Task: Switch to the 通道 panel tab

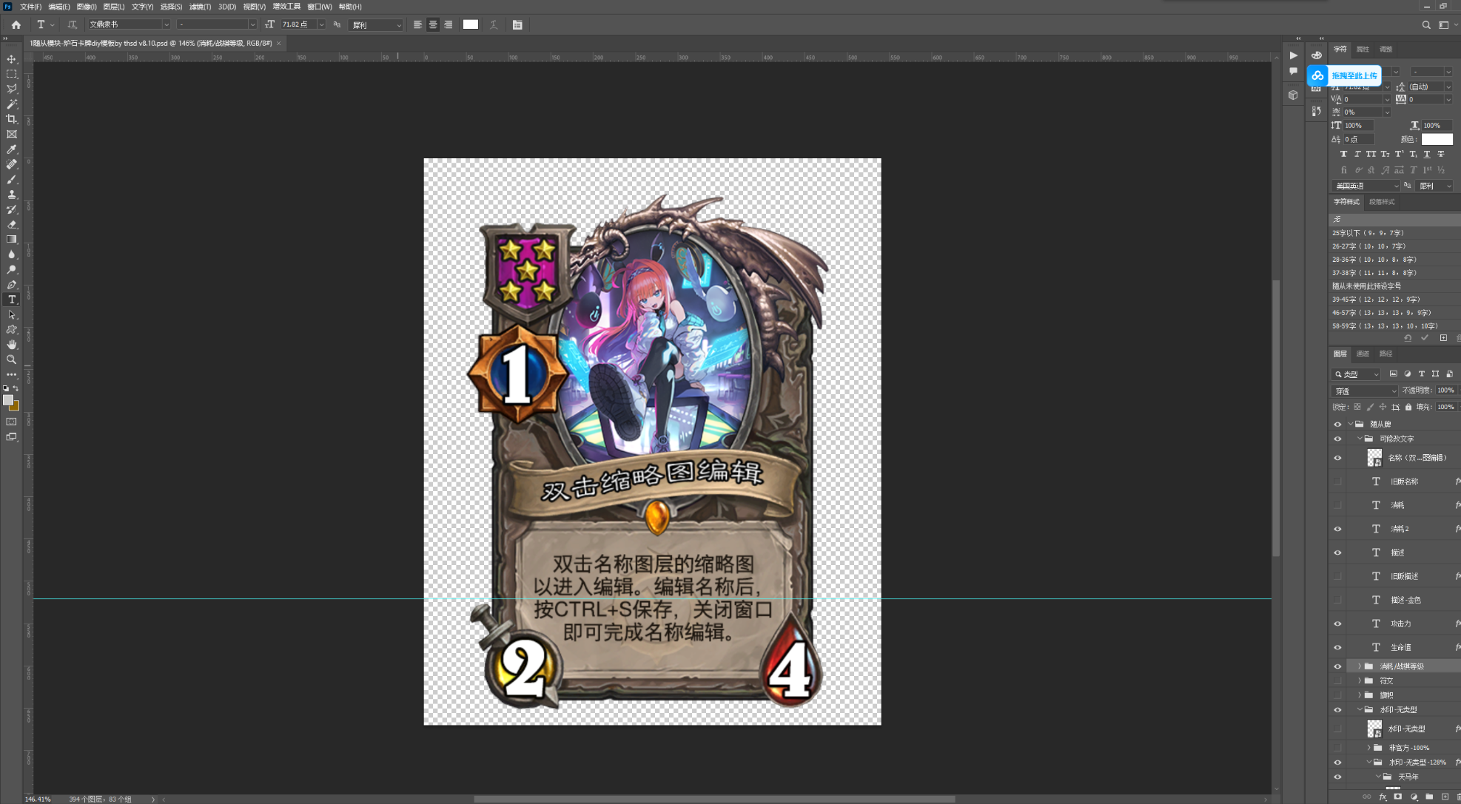Action: tap(1363, 354)
